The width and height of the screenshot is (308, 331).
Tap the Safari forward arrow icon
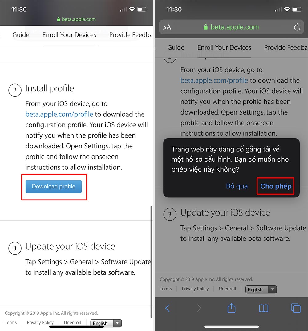tap(199, 308)
